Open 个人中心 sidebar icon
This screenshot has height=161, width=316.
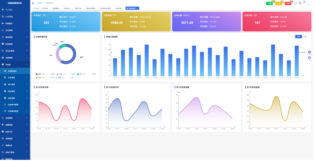(x=3, y=10)
